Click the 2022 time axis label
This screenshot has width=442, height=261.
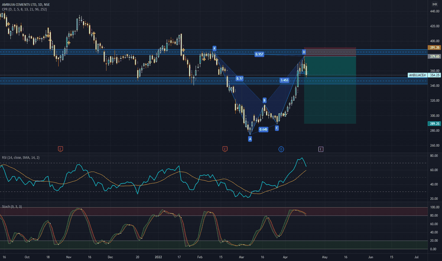(x=158, y=257)
